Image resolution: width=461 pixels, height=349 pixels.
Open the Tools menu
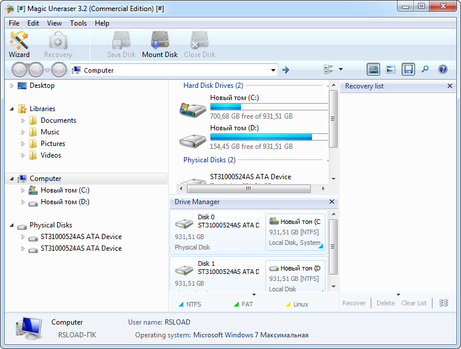coord(78,23)
